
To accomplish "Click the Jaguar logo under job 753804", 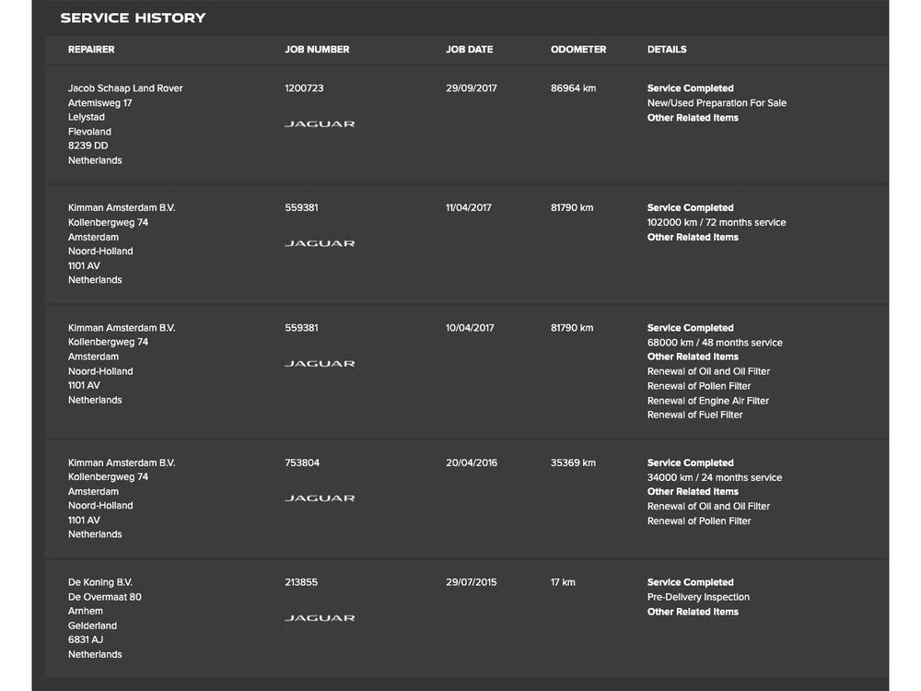I will (320, 498).
